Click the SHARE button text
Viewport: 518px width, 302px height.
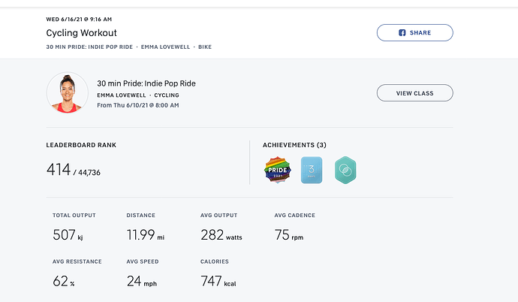[420, 33]
